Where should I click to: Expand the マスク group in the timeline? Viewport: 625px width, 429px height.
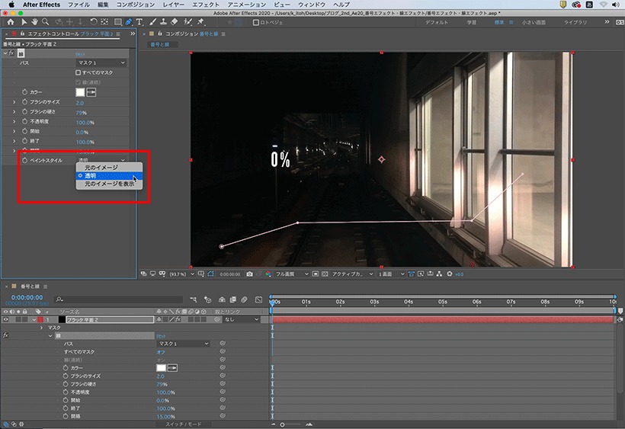coord(41,328)
